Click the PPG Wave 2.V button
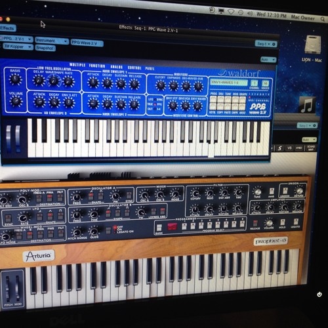328x328 pixels. point(87,43)
